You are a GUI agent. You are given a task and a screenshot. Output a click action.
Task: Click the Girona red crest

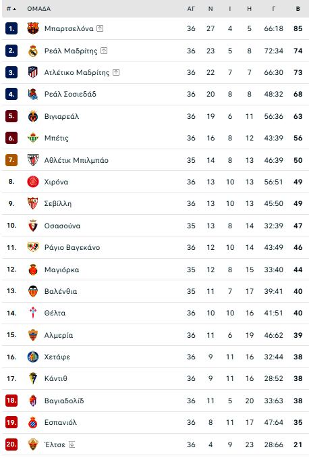[x=33, y=182]
